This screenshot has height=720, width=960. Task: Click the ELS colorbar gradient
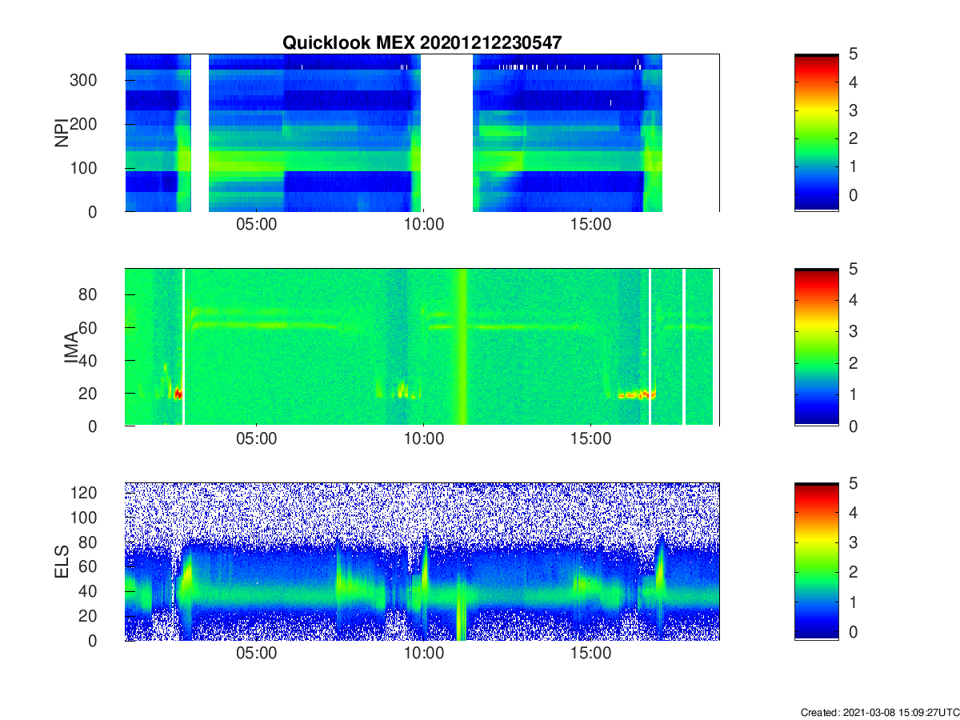tap(816, 562)
